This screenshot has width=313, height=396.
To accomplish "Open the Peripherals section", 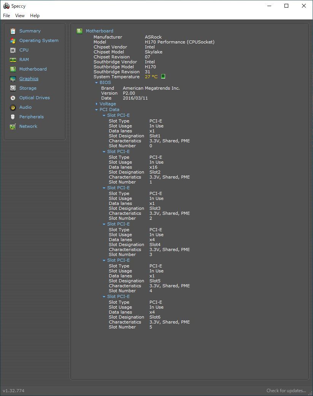I will click(x=32, y=117).
